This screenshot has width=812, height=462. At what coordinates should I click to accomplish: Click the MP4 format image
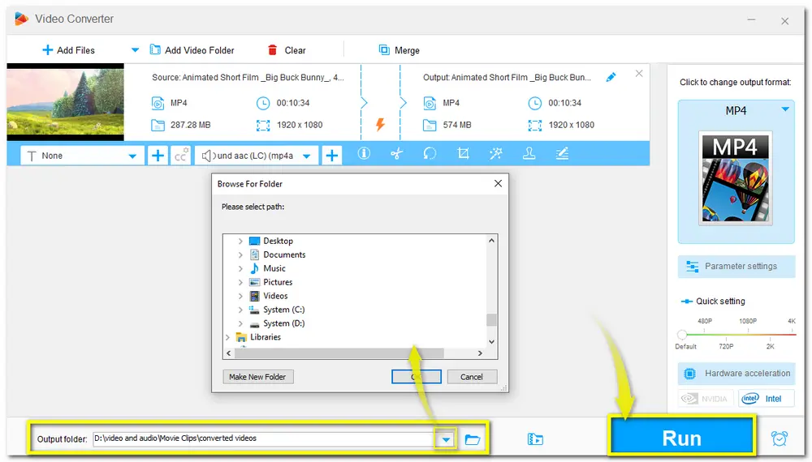[x=736, y=178]
